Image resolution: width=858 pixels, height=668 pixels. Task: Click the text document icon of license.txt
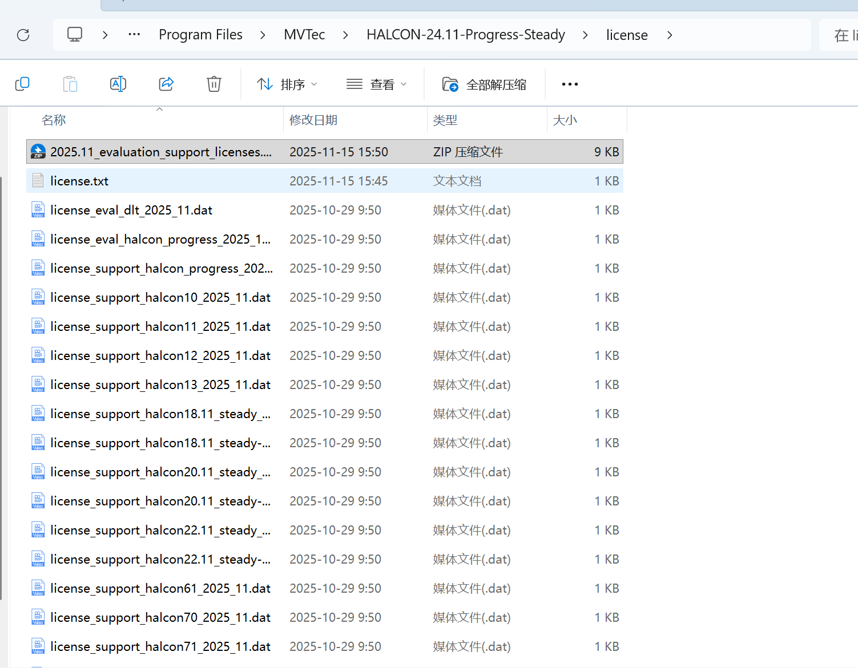[38, 181]
